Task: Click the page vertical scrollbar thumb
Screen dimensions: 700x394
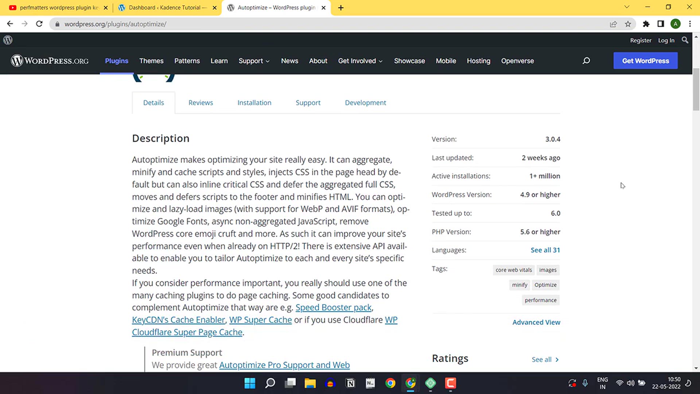Action: point(696,89)
